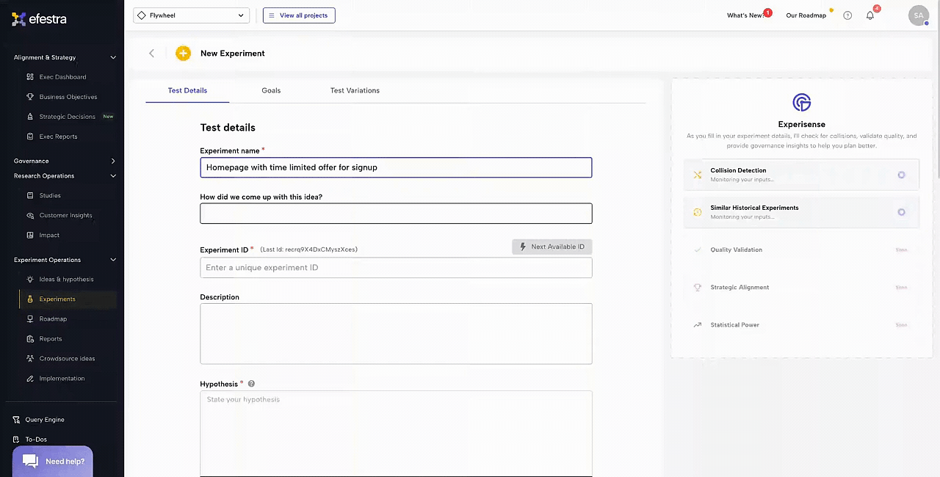The width and height of the screenshot is (940, 477).
Task: Open the Flywheel project dropdown
Action: [x=191, y=15]
